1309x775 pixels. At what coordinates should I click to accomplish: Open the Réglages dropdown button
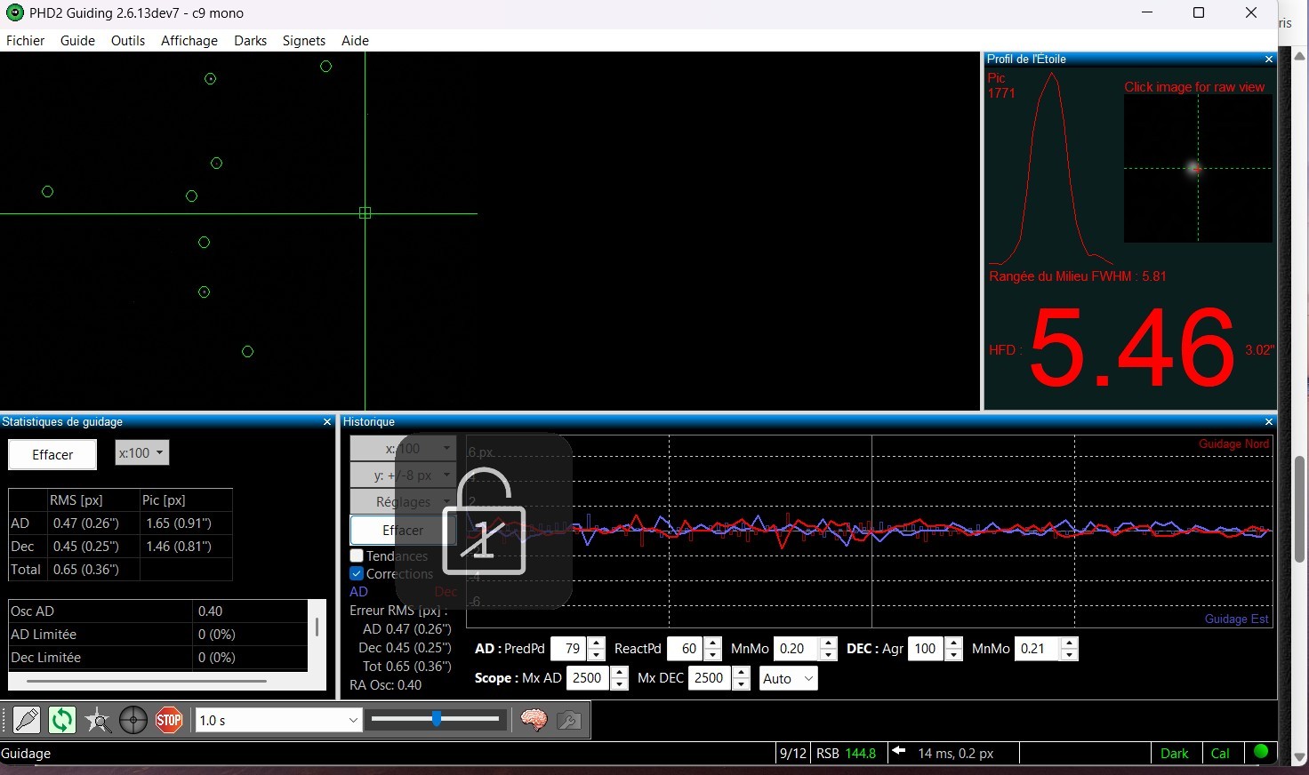(403, 501)
